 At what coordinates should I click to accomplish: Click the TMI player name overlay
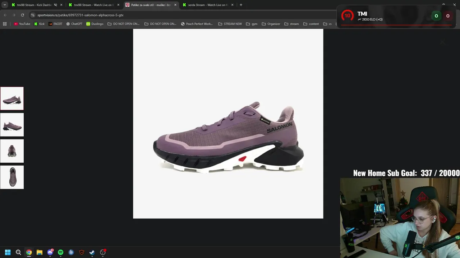[362, 14]
